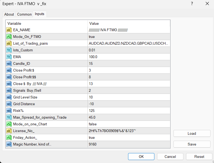Open the Common tab

click(24, 14)
